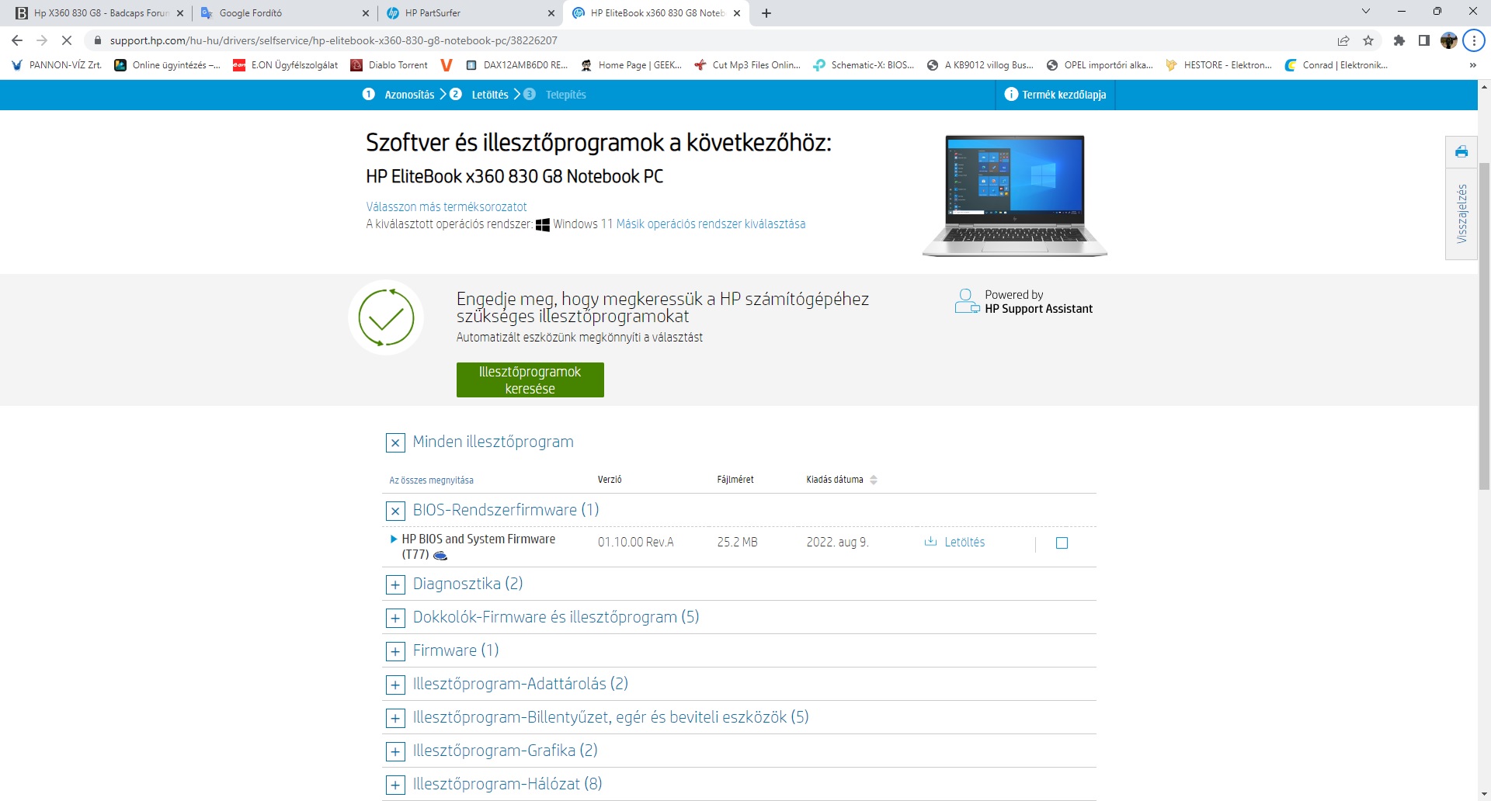The height and width of the screenshot is (801, 1491).
Task: Open the Diablo Torrent bookmark
Action: [x=389, y=65]
